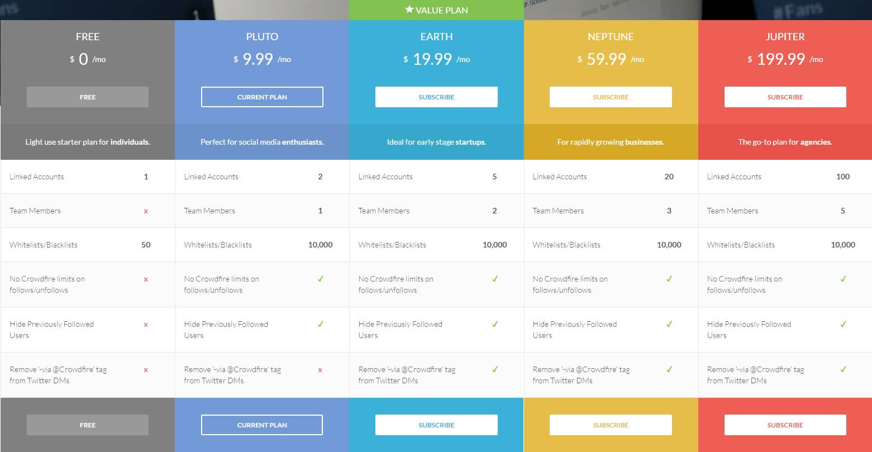
Task: Click the top Current Plan button for Pluto
Action: tap(262, 97)
